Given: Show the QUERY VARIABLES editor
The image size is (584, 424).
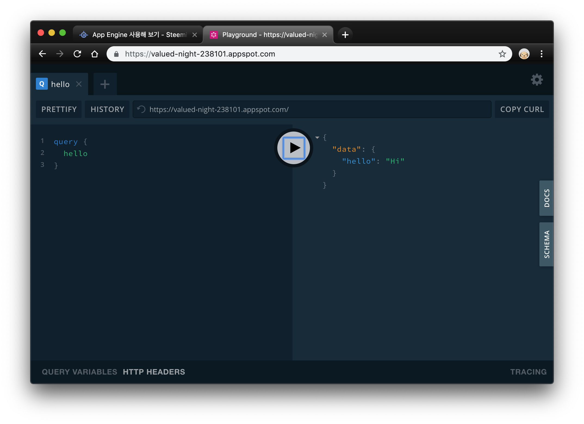Looking at the screenshot, I should click(x=79, y=372).
